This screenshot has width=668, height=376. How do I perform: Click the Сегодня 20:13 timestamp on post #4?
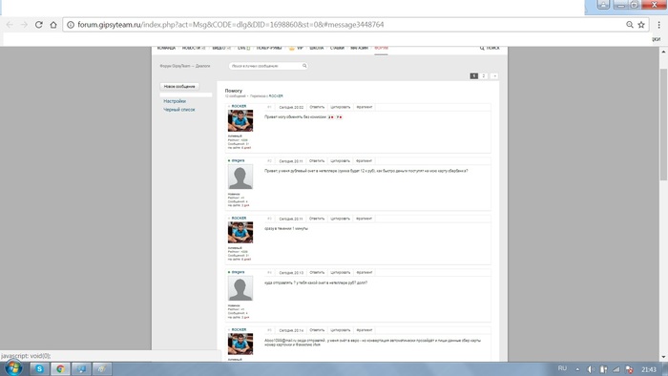[291, 273]
